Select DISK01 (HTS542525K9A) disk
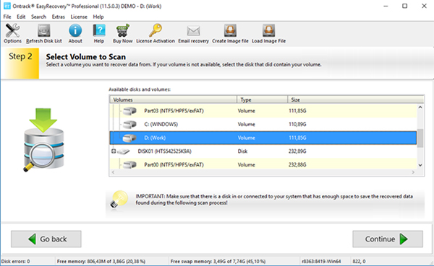Image resolution: width=434 pixels, height=266 pixels. [263, 151]
